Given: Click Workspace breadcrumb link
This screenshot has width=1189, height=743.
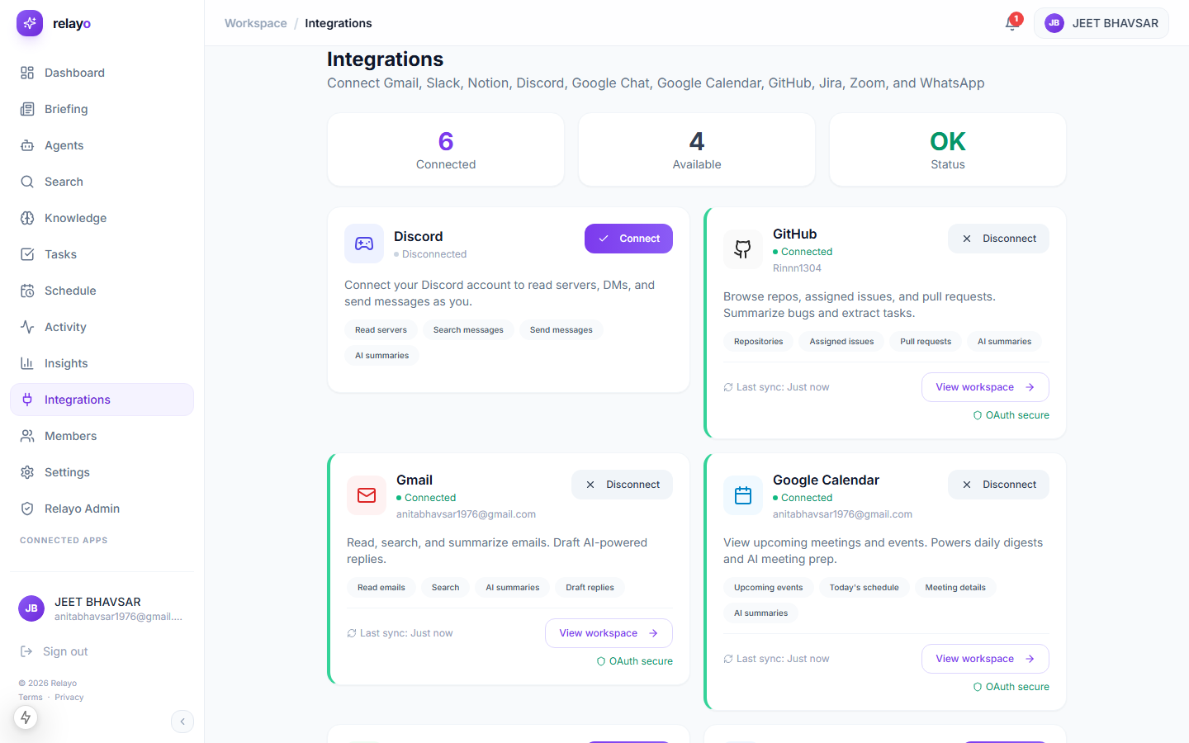Looking at the screenshot, I should pyautogui.click(x=256, y=23).
